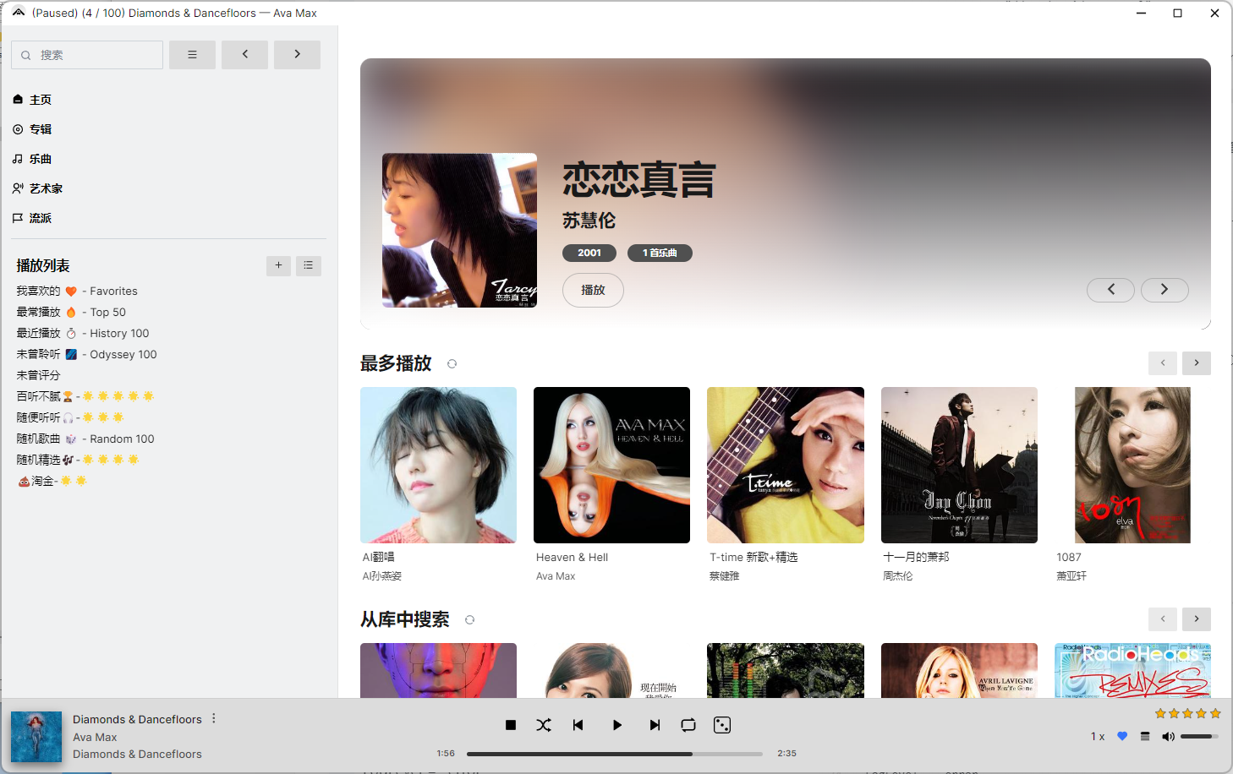Go forward with sidebar forward arrow

[x=297, y=55]
